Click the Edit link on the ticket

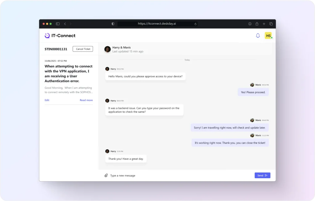click(x=47, y=100)
